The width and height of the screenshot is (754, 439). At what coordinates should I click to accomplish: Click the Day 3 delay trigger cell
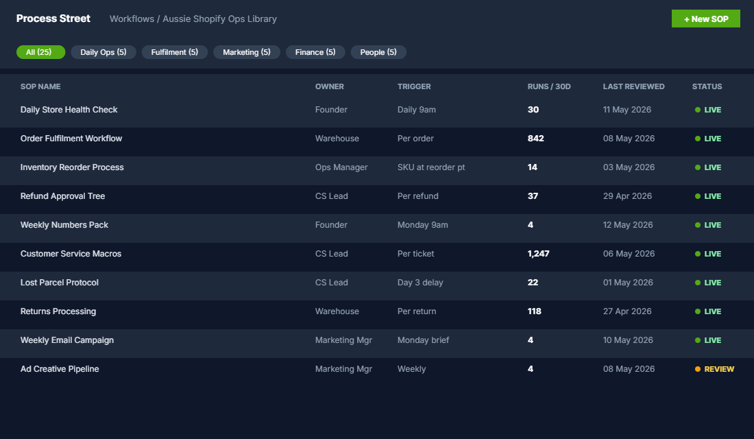click(x=420, y=283)
